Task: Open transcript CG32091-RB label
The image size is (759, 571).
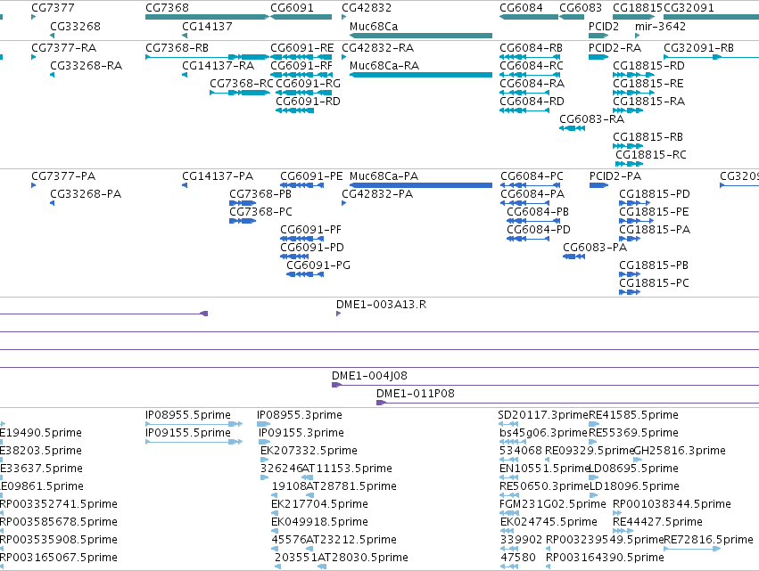Action: 698,48
